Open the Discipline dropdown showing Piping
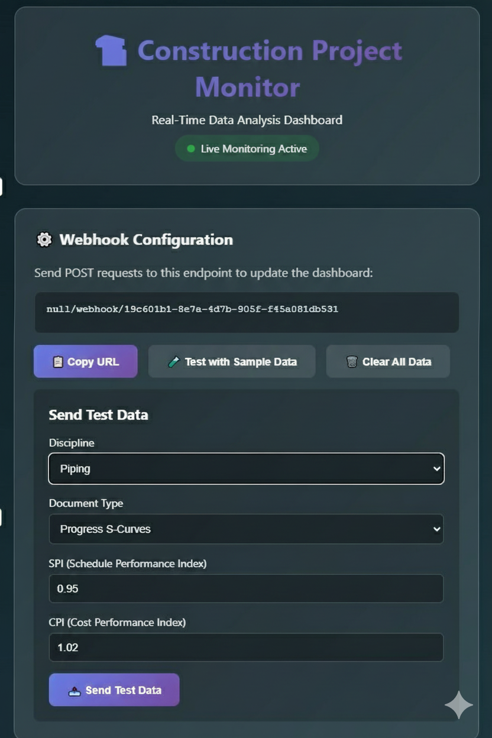Viewport: 492px width, 738px height. [246, 469]
